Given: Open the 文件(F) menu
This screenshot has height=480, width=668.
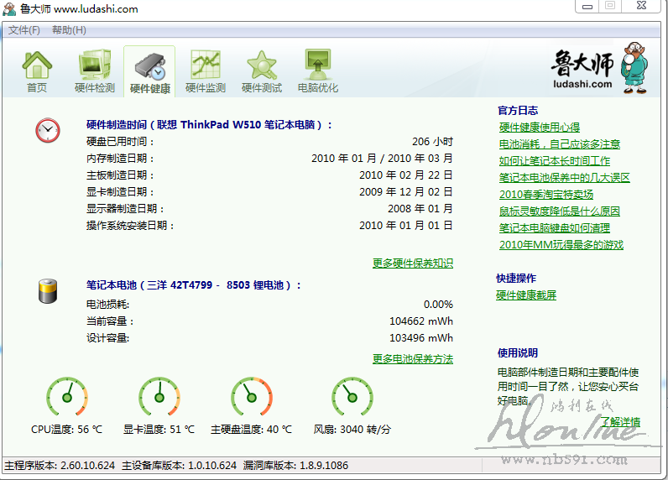Looking at the screenshot, I should pyautogui.click(x=24, y=30).
